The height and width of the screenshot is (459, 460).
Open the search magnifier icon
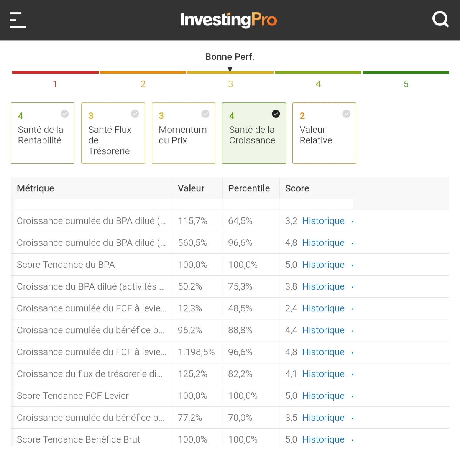coord(440,19)
